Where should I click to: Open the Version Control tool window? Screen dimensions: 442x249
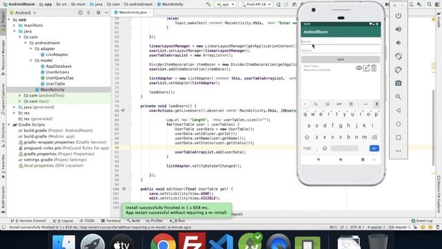pos(28,221)
